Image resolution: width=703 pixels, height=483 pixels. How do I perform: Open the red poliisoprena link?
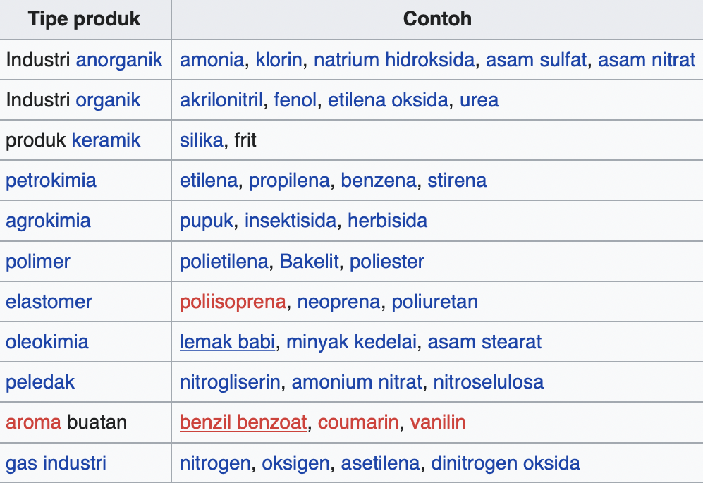pyautogui.click(x=233, y=302)
